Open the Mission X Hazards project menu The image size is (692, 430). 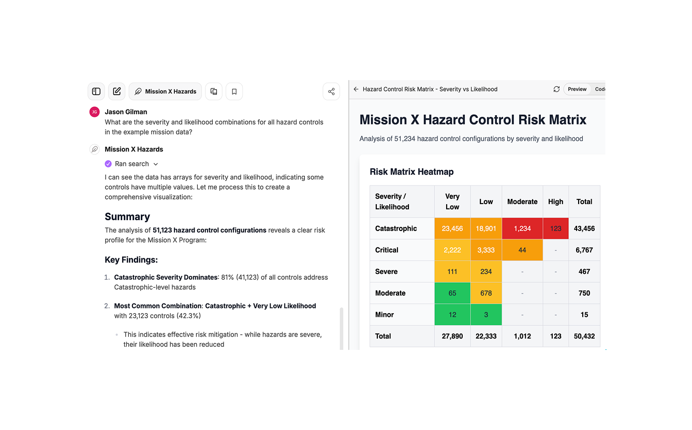coord(165,91)
